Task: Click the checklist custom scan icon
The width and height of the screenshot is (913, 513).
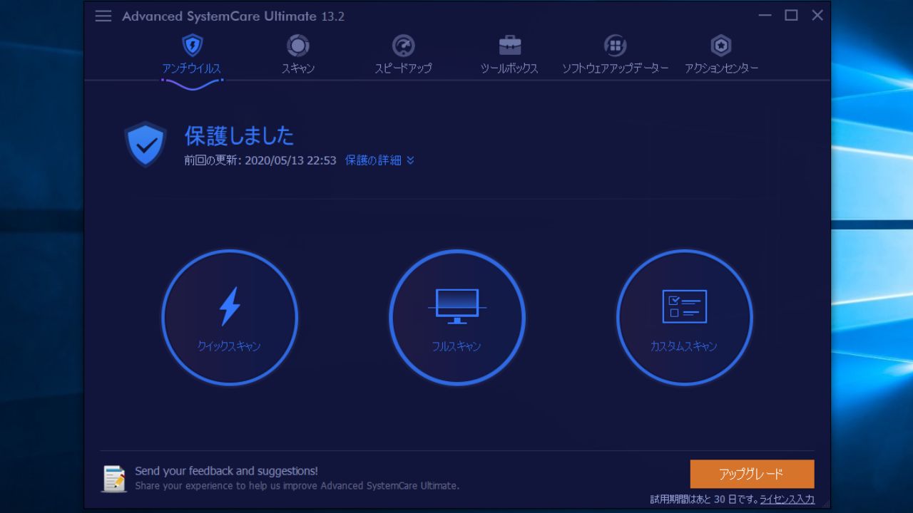Action: coord(685,306)
